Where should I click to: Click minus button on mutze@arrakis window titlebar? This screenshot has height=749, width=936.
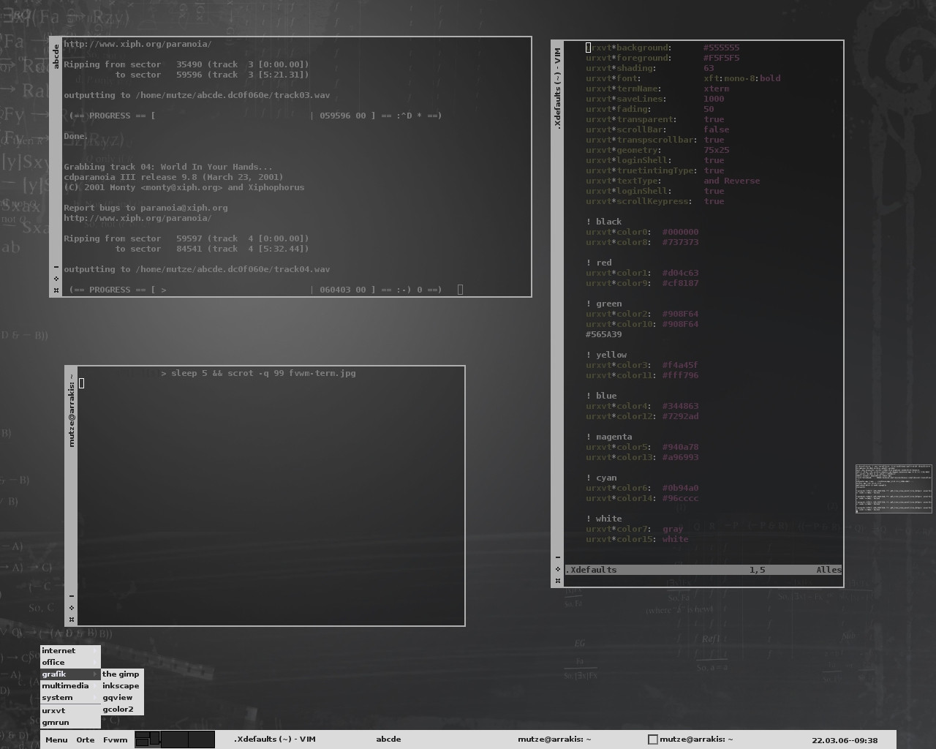(72, 595)
